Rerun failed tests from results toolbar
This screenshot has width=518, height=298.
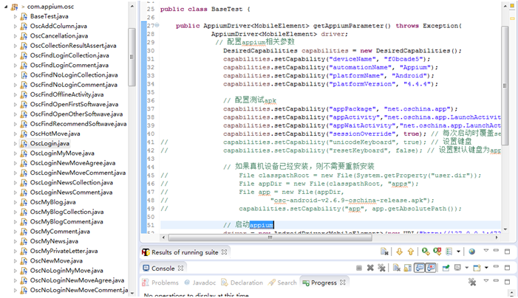[437, 252]
